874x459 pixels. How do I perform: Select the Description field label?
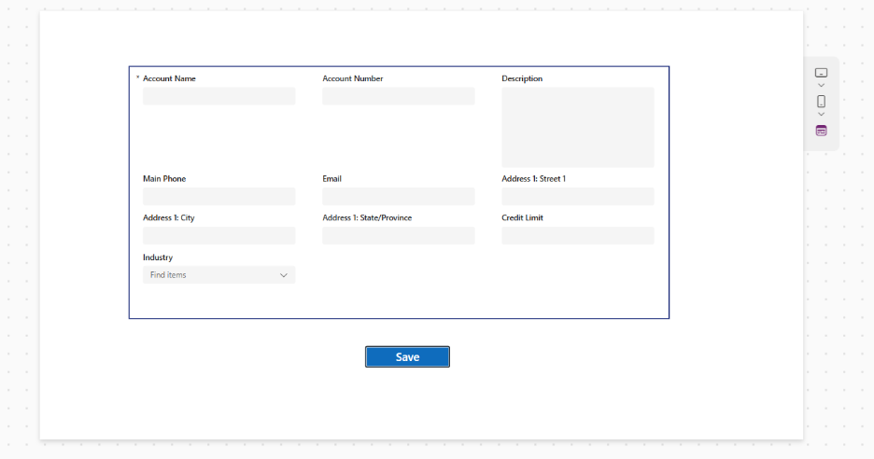tap(522, 78)
